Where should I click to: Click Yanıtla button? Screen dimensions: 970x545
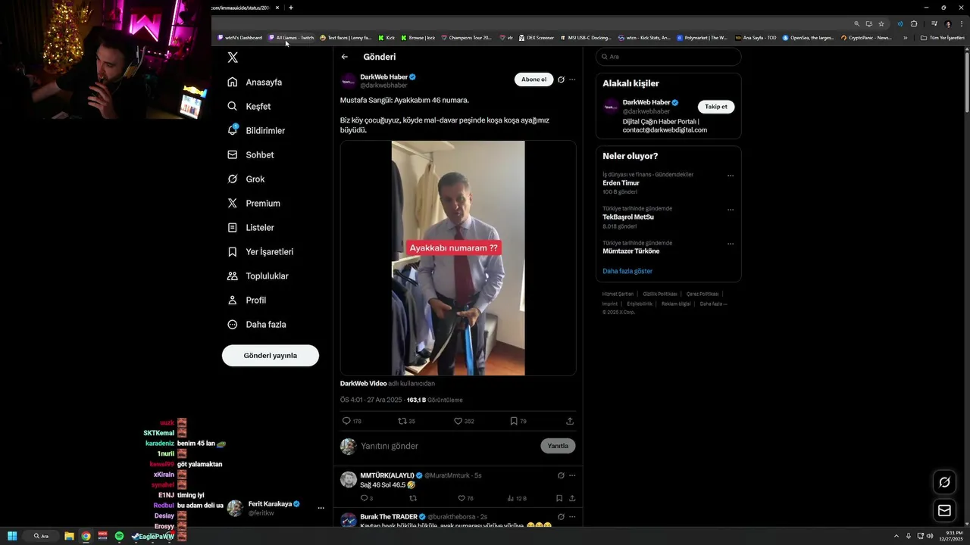pos(558,446)
